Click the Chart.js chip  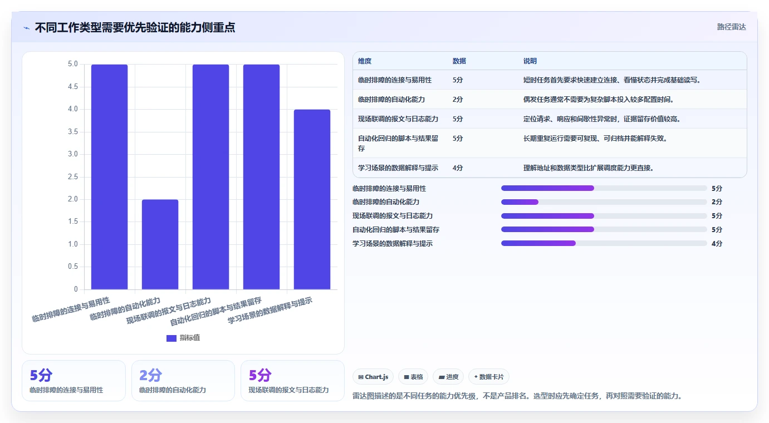[373, 377]
